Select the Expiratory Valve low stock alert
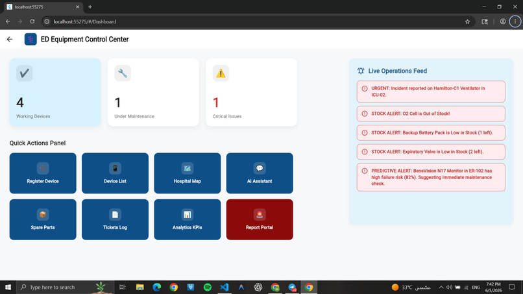The height and width of the screenshot is (294, 523). point(431,152)
